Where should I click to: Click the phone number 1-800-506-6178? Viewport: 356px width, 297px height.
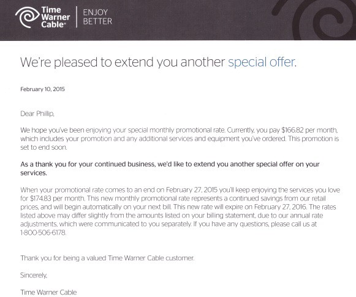point(43,233)
